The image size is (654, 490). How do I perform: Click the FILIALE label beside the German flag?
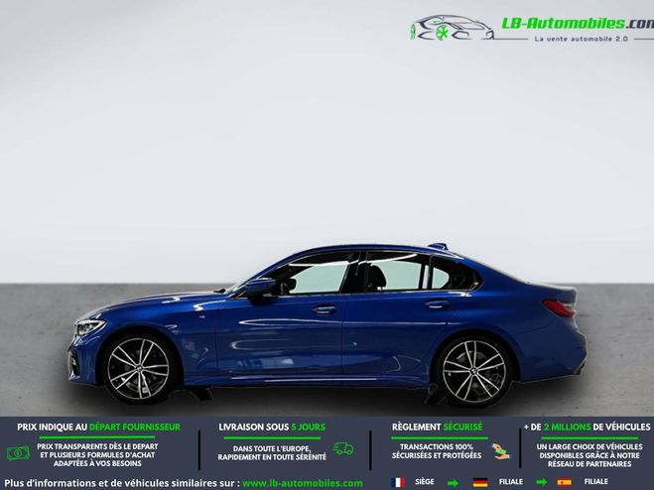(511, 482)
